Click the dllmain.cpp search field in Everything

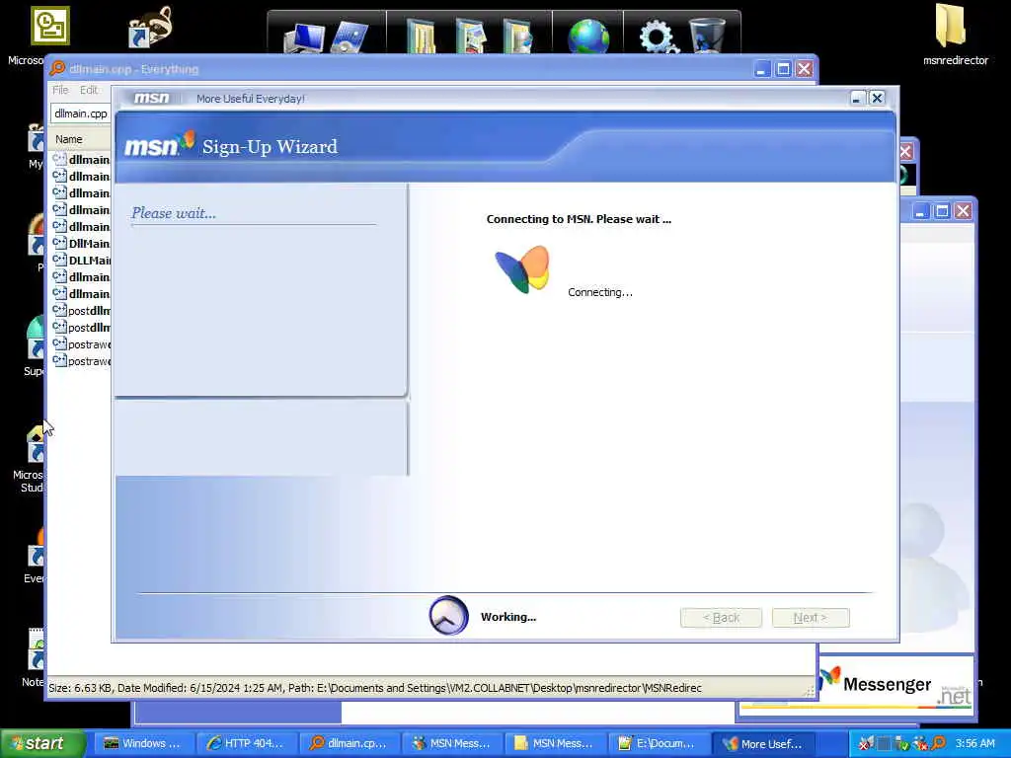click(x=81, y=114)
